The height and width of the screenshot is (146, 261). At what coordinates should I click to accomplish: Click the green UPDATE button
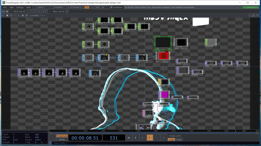(251, 7)
